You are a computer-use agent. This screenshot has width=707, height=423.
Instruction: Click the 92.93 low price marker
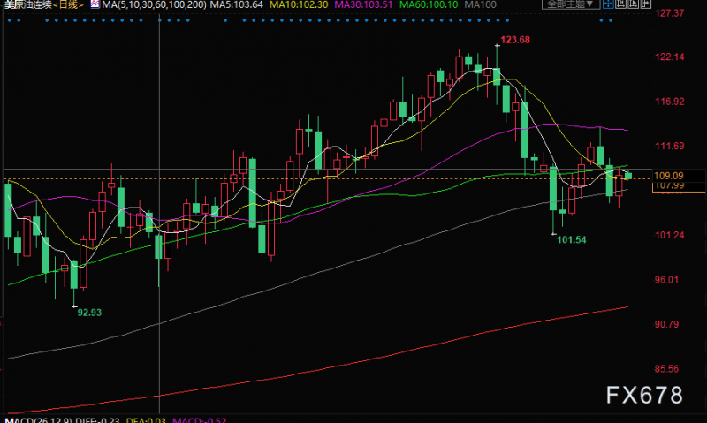(89, 313)
